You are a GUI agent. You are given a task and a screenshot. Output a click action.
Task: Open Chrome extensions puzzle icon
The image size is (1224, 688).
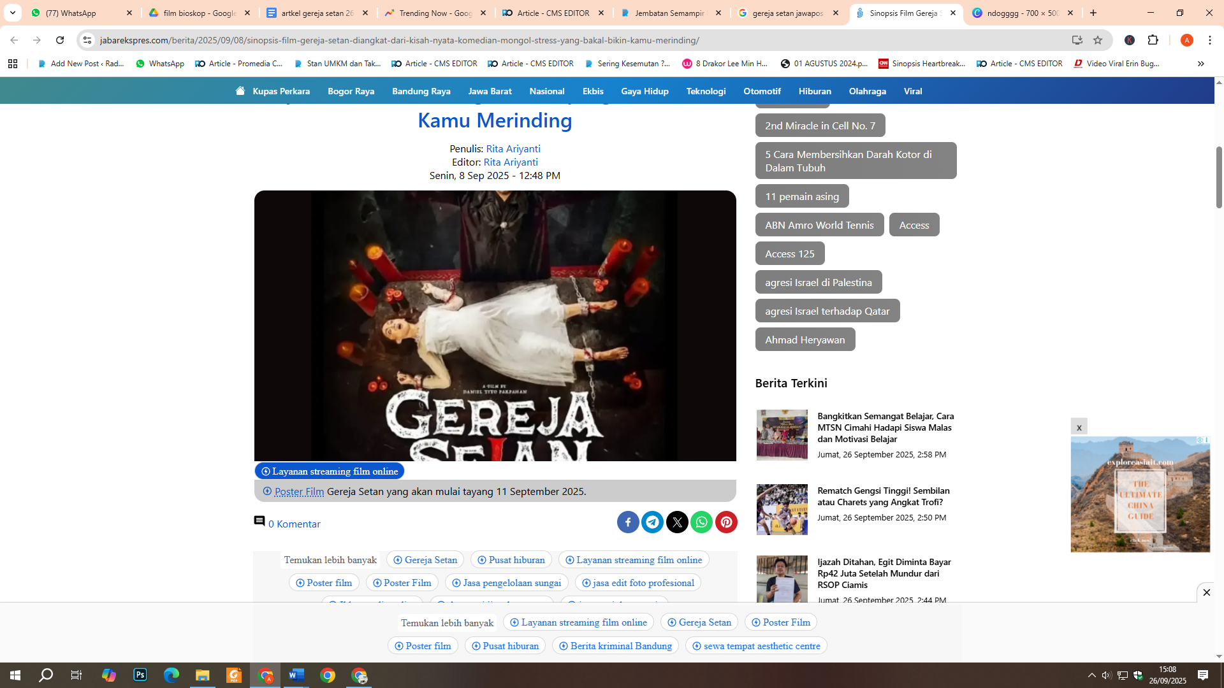[1153, 40]
